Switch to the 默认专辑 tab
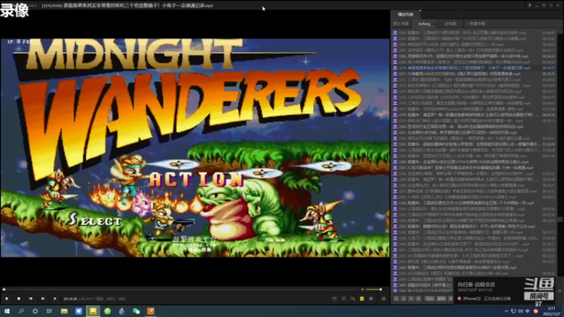The image size is (564, 317). point(401,24)
